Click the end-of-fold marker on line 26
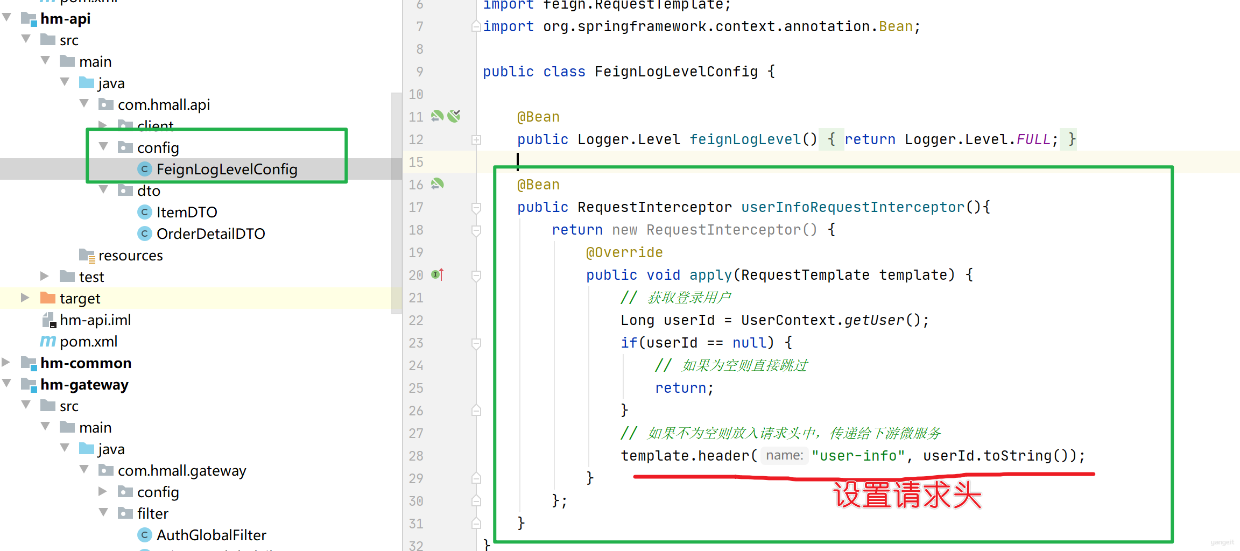Viewport: 1240px width, 551px height. coord(476,411)
